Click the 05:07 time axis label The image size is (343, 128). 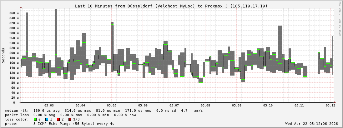coord(174,106)
